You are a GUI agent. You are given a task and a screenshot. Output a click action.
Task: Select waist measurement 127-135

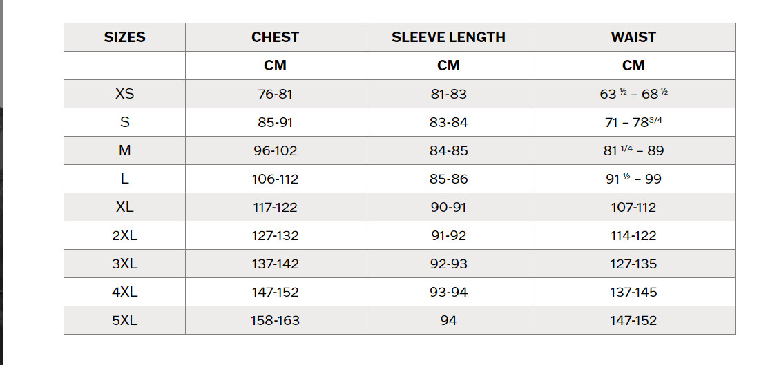633,264
